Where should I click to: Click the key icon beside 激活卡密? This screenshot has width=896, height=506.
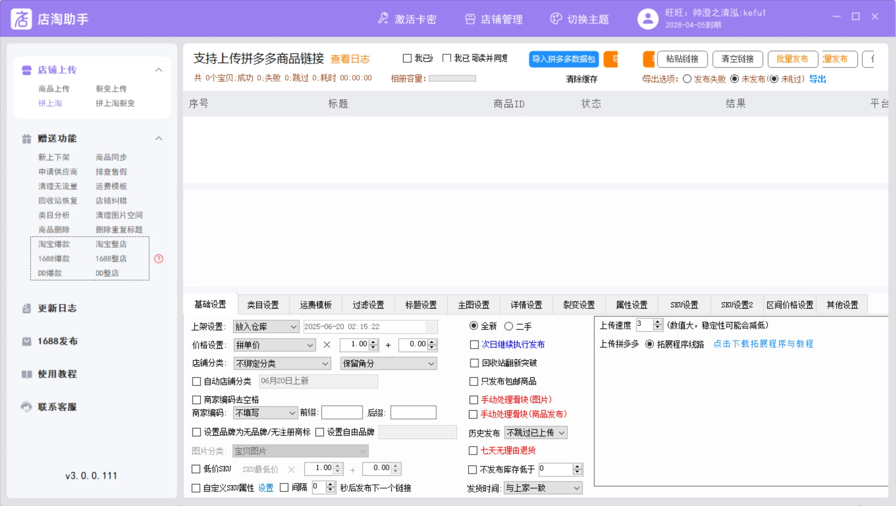(383, 18)
